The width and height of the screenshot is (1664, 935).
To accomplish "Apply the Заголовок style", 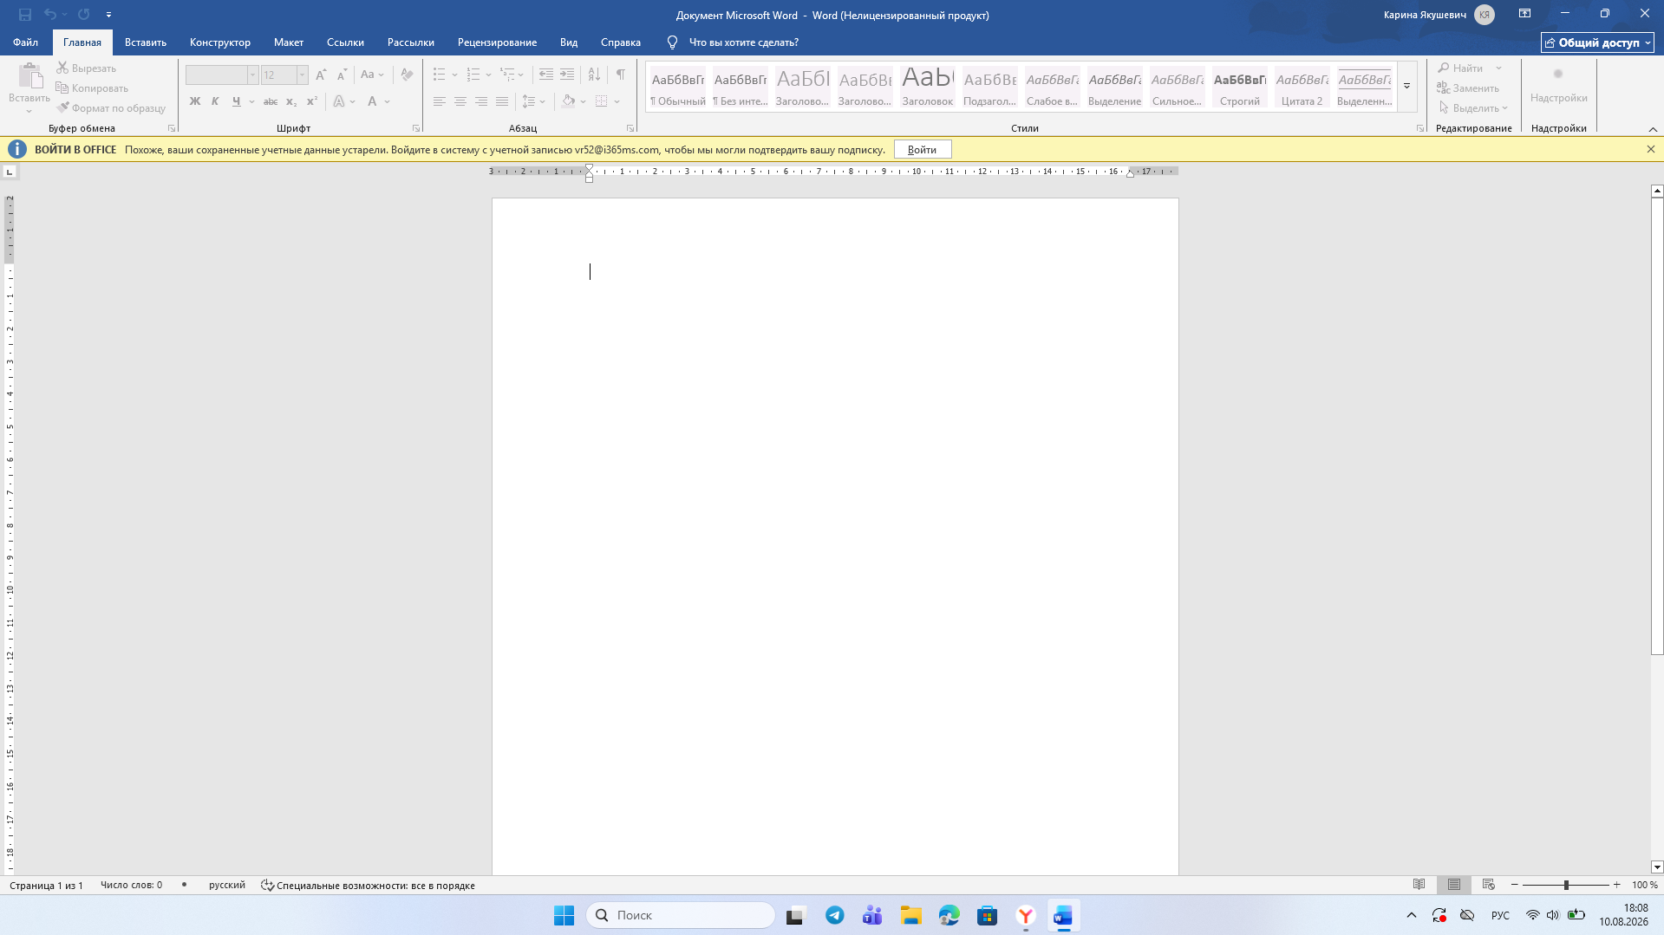I will click(x=928, y=87).
